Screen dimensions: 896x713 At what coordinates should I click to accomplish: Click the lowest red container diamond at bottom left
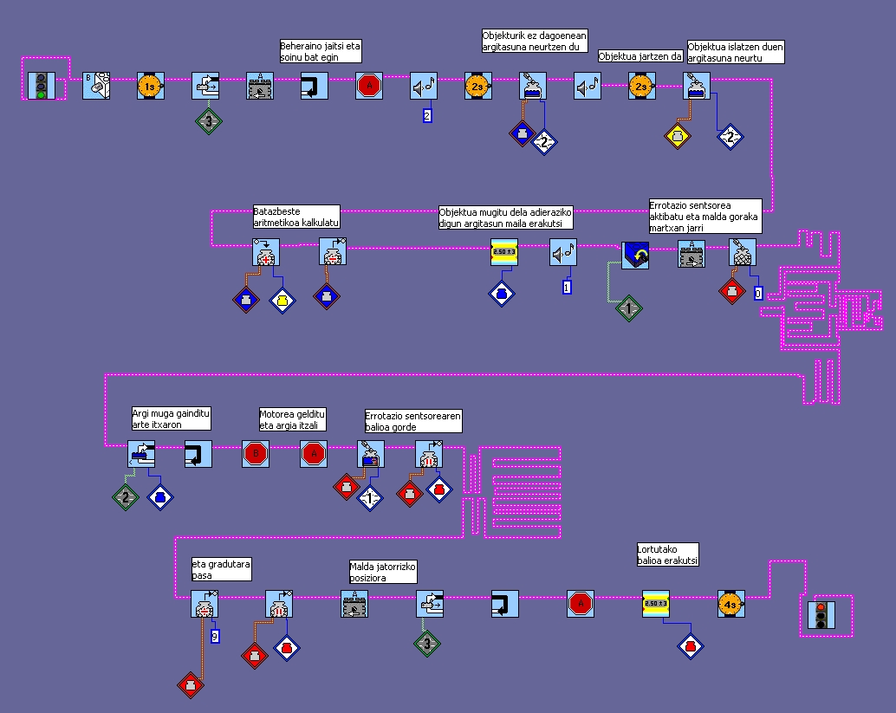[x=191, y=685]
